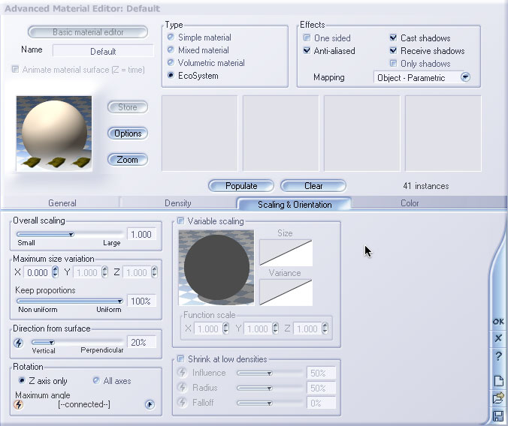The image size is (508, 426).
Task: Click the material Name input field
Action: point(103,51)
